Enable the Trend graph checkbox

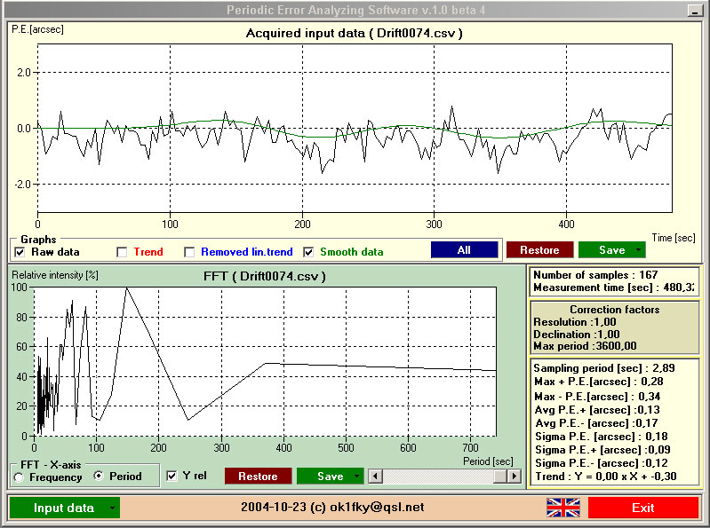point(122,252)
